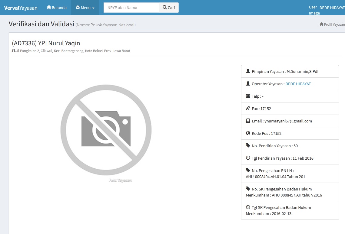Click the telephone icon beside Telp
The image size is (345, 234).
[248, 96]
